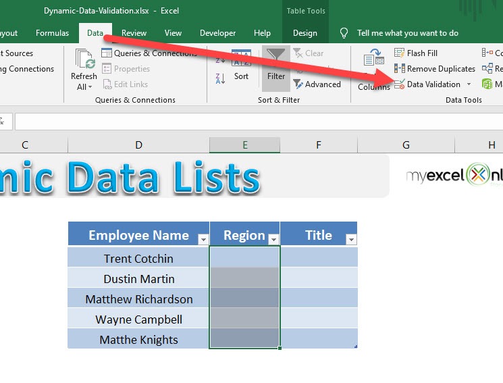Viewport: 503px width, 383px height.
Task: Open the Employee Name filter dropdown
Action: click(203, 239)
